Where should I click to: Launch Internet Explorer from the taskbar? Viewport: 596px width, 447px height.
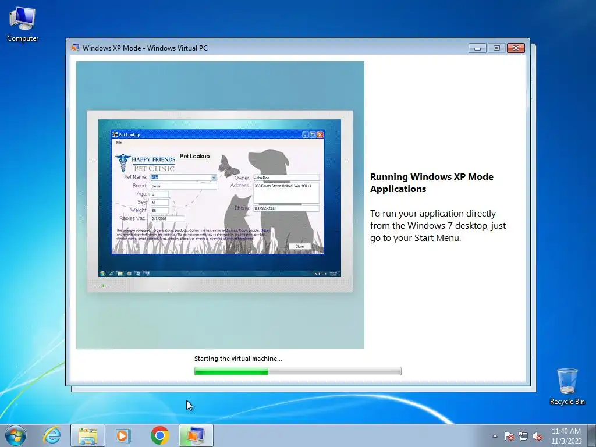52,435
